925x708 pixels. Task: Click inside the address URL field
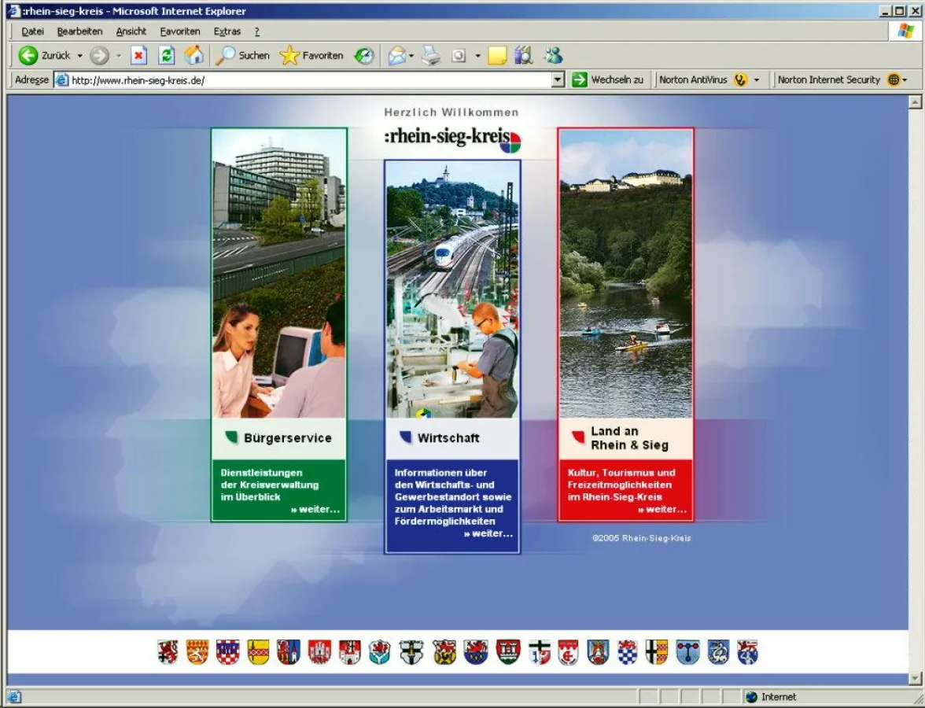point(307,79)
